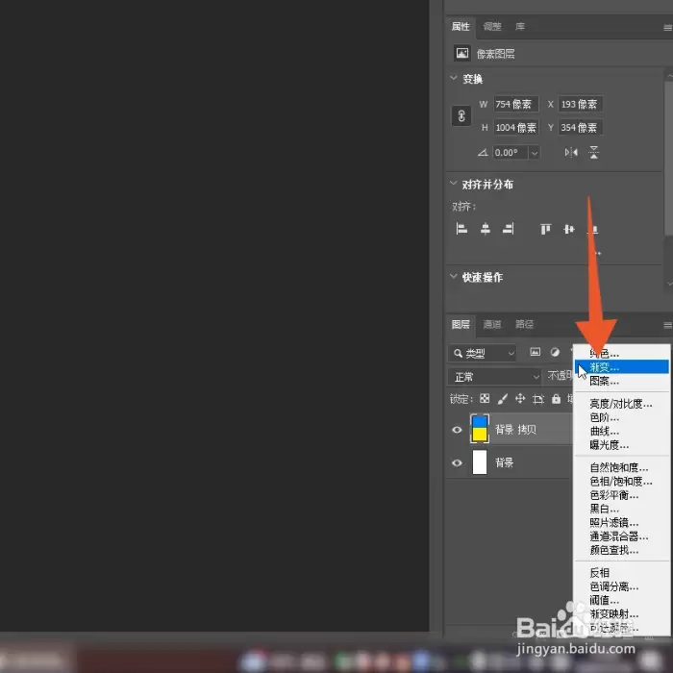Open the Layers panel menu icon
The height and width of the screenshot is (673, 673).
(x=667, y=325)
